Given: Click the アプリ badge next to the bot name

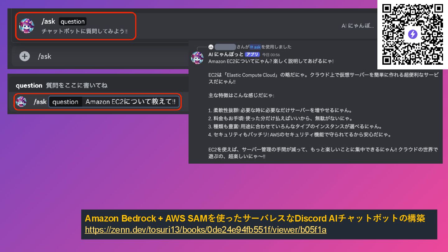Looking at the screenshot, I should [252, 54].
